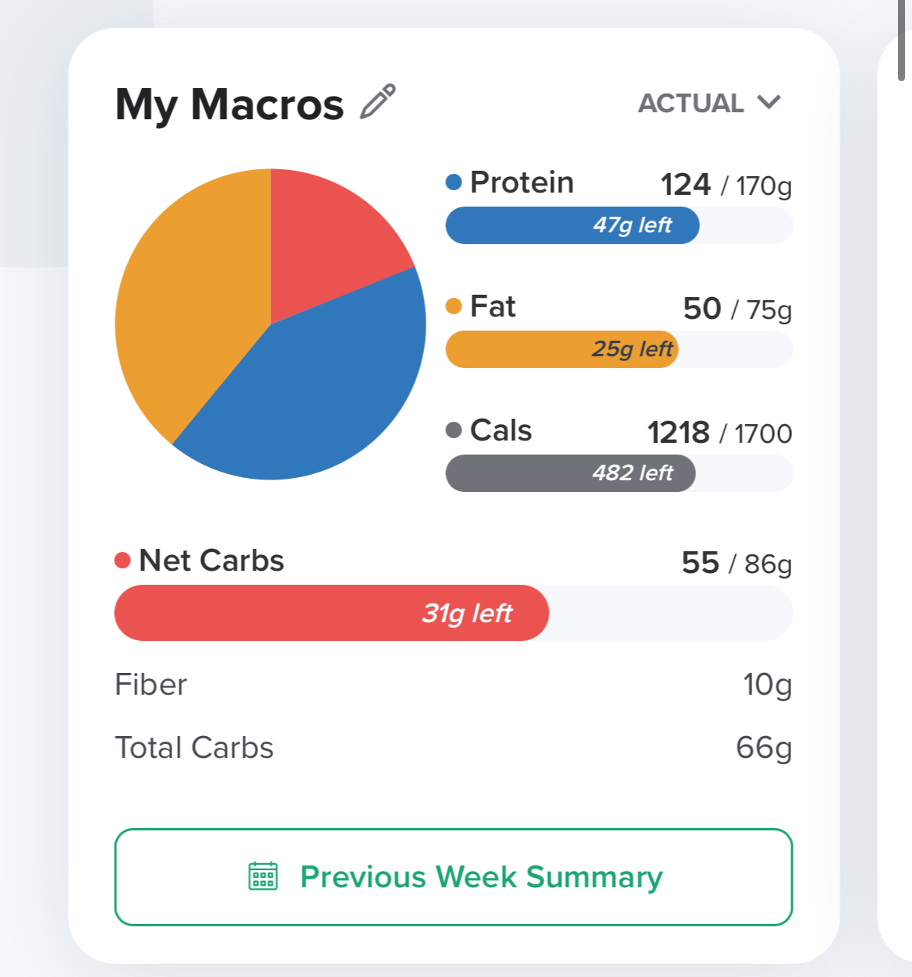The image size is (912, 977).
Task: Click the chevron arrow next to ACTUAL
Action: coord(769,103)
